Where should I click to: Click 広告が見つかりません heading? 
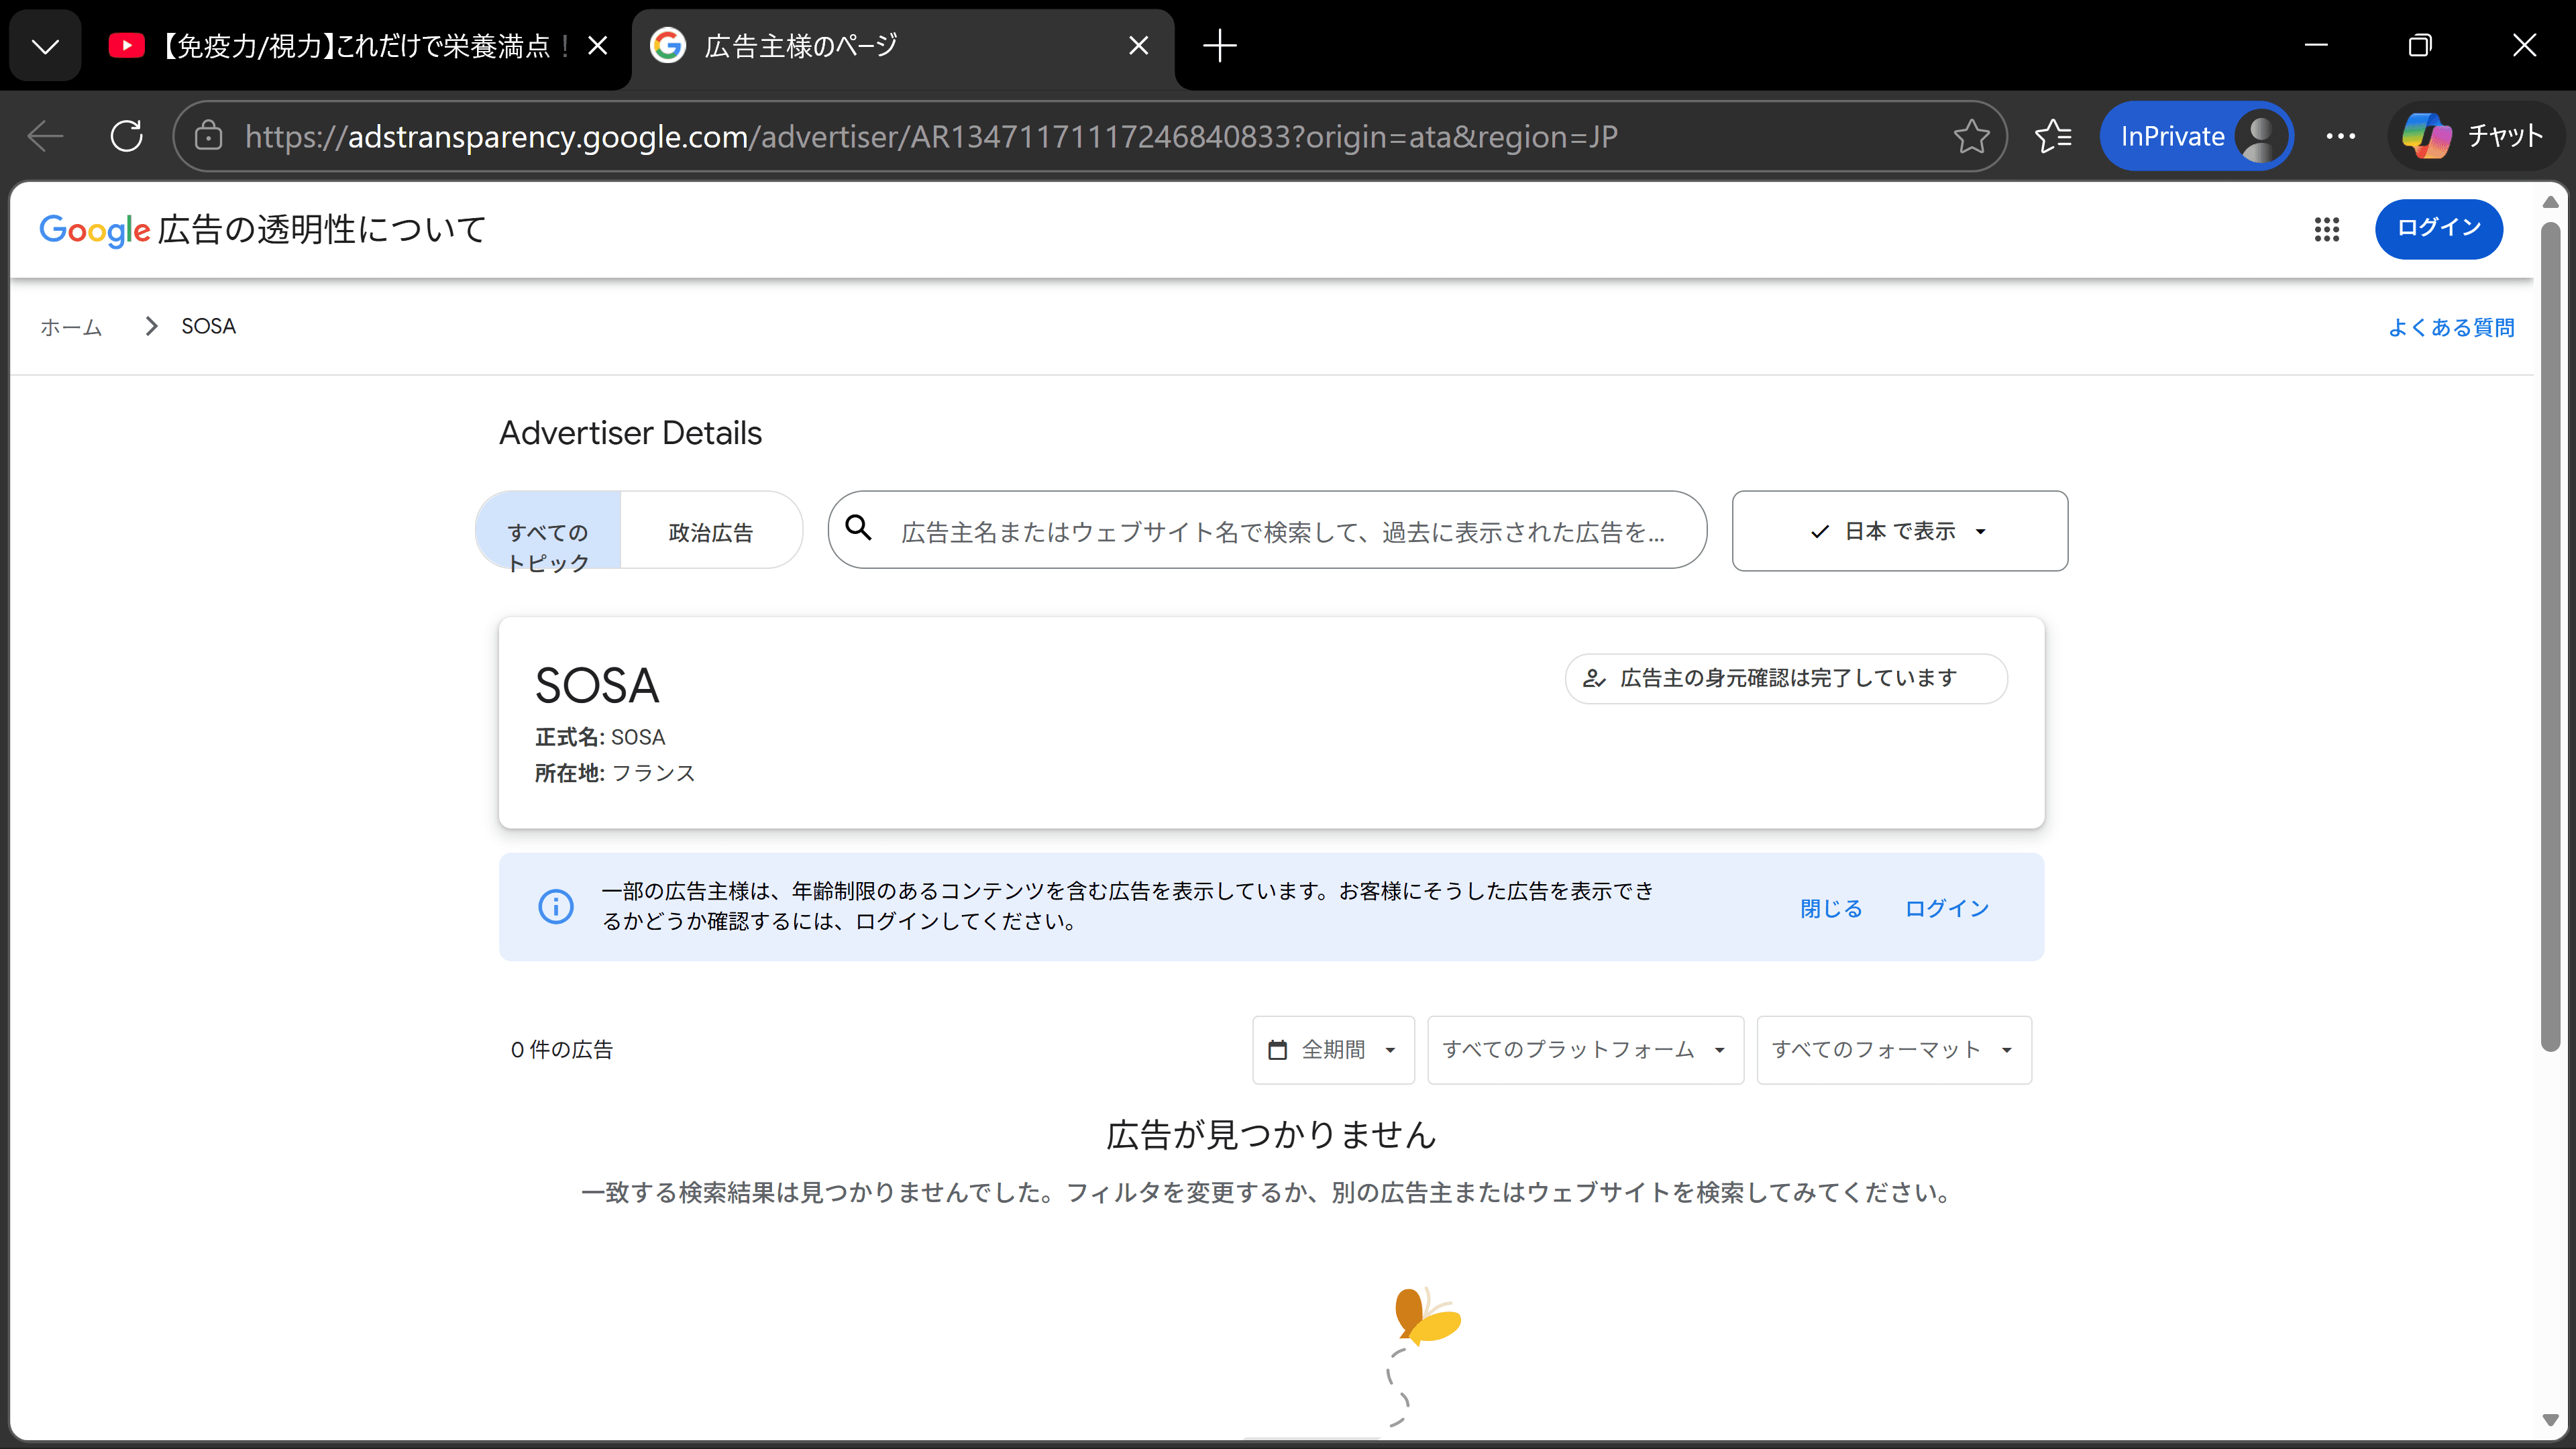1271,1135
